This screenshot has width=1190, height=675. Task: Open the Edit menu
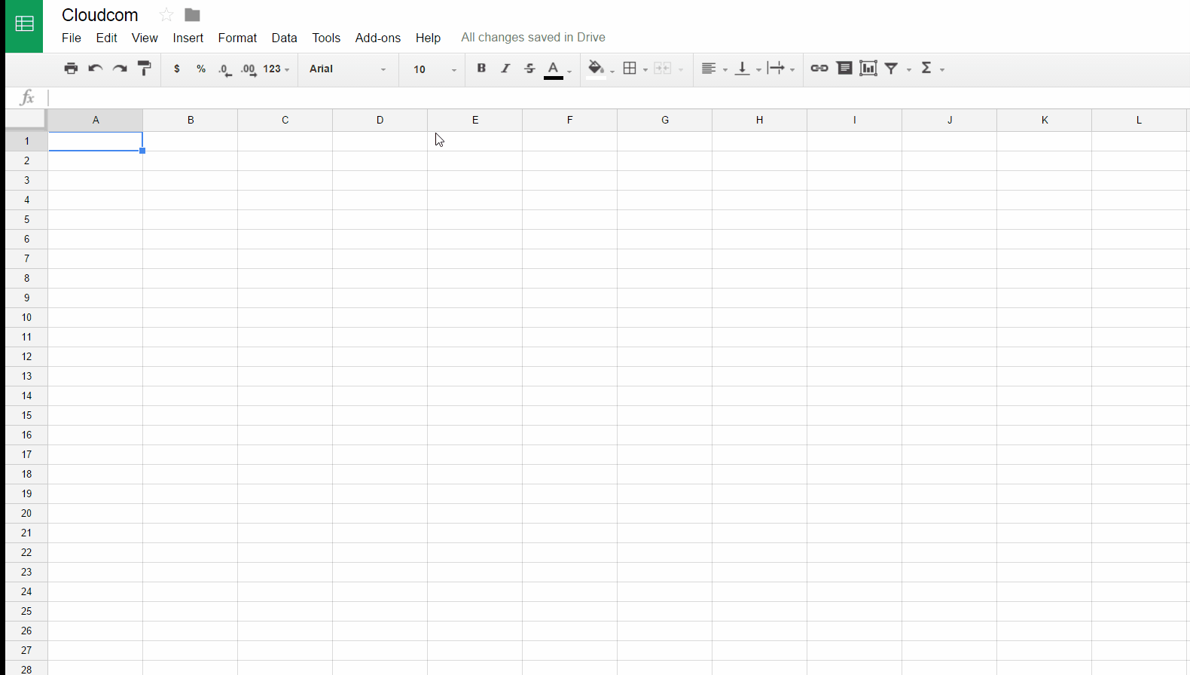[106, 38]
